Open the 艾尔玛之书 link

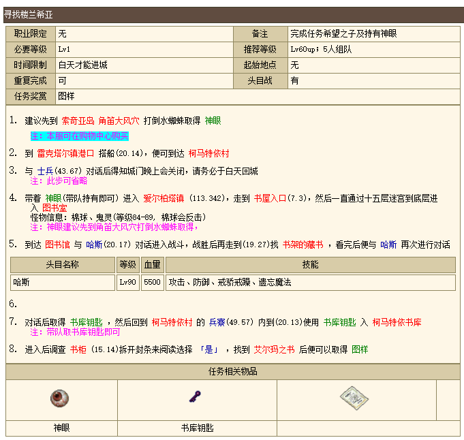pos(275,349)
